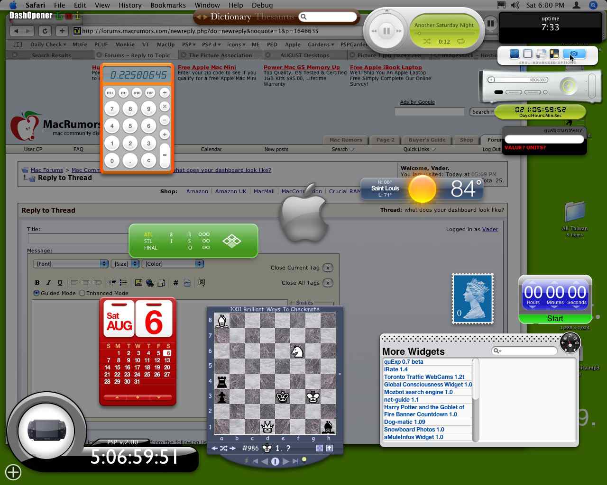The height and width of the screenshot is (485, 607).
Task: Expand the Quick Links dropdown
Action: pyautogui.click(x=420, y=149)
